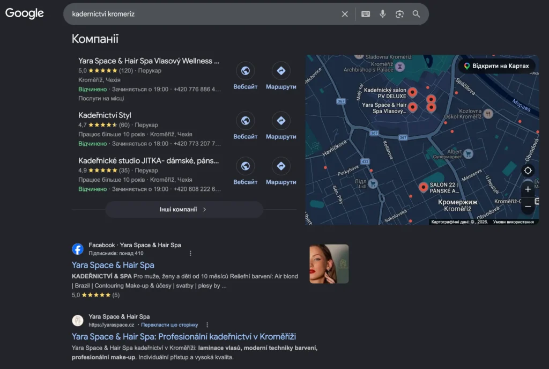Open Yara Space & Hair Spa Facebook result
549x369 pixels.
click(113, 265)
